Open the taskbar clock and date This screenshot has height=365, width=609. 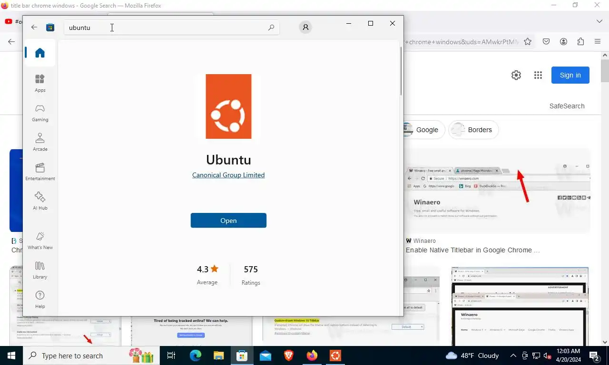[x=569, y=355]
